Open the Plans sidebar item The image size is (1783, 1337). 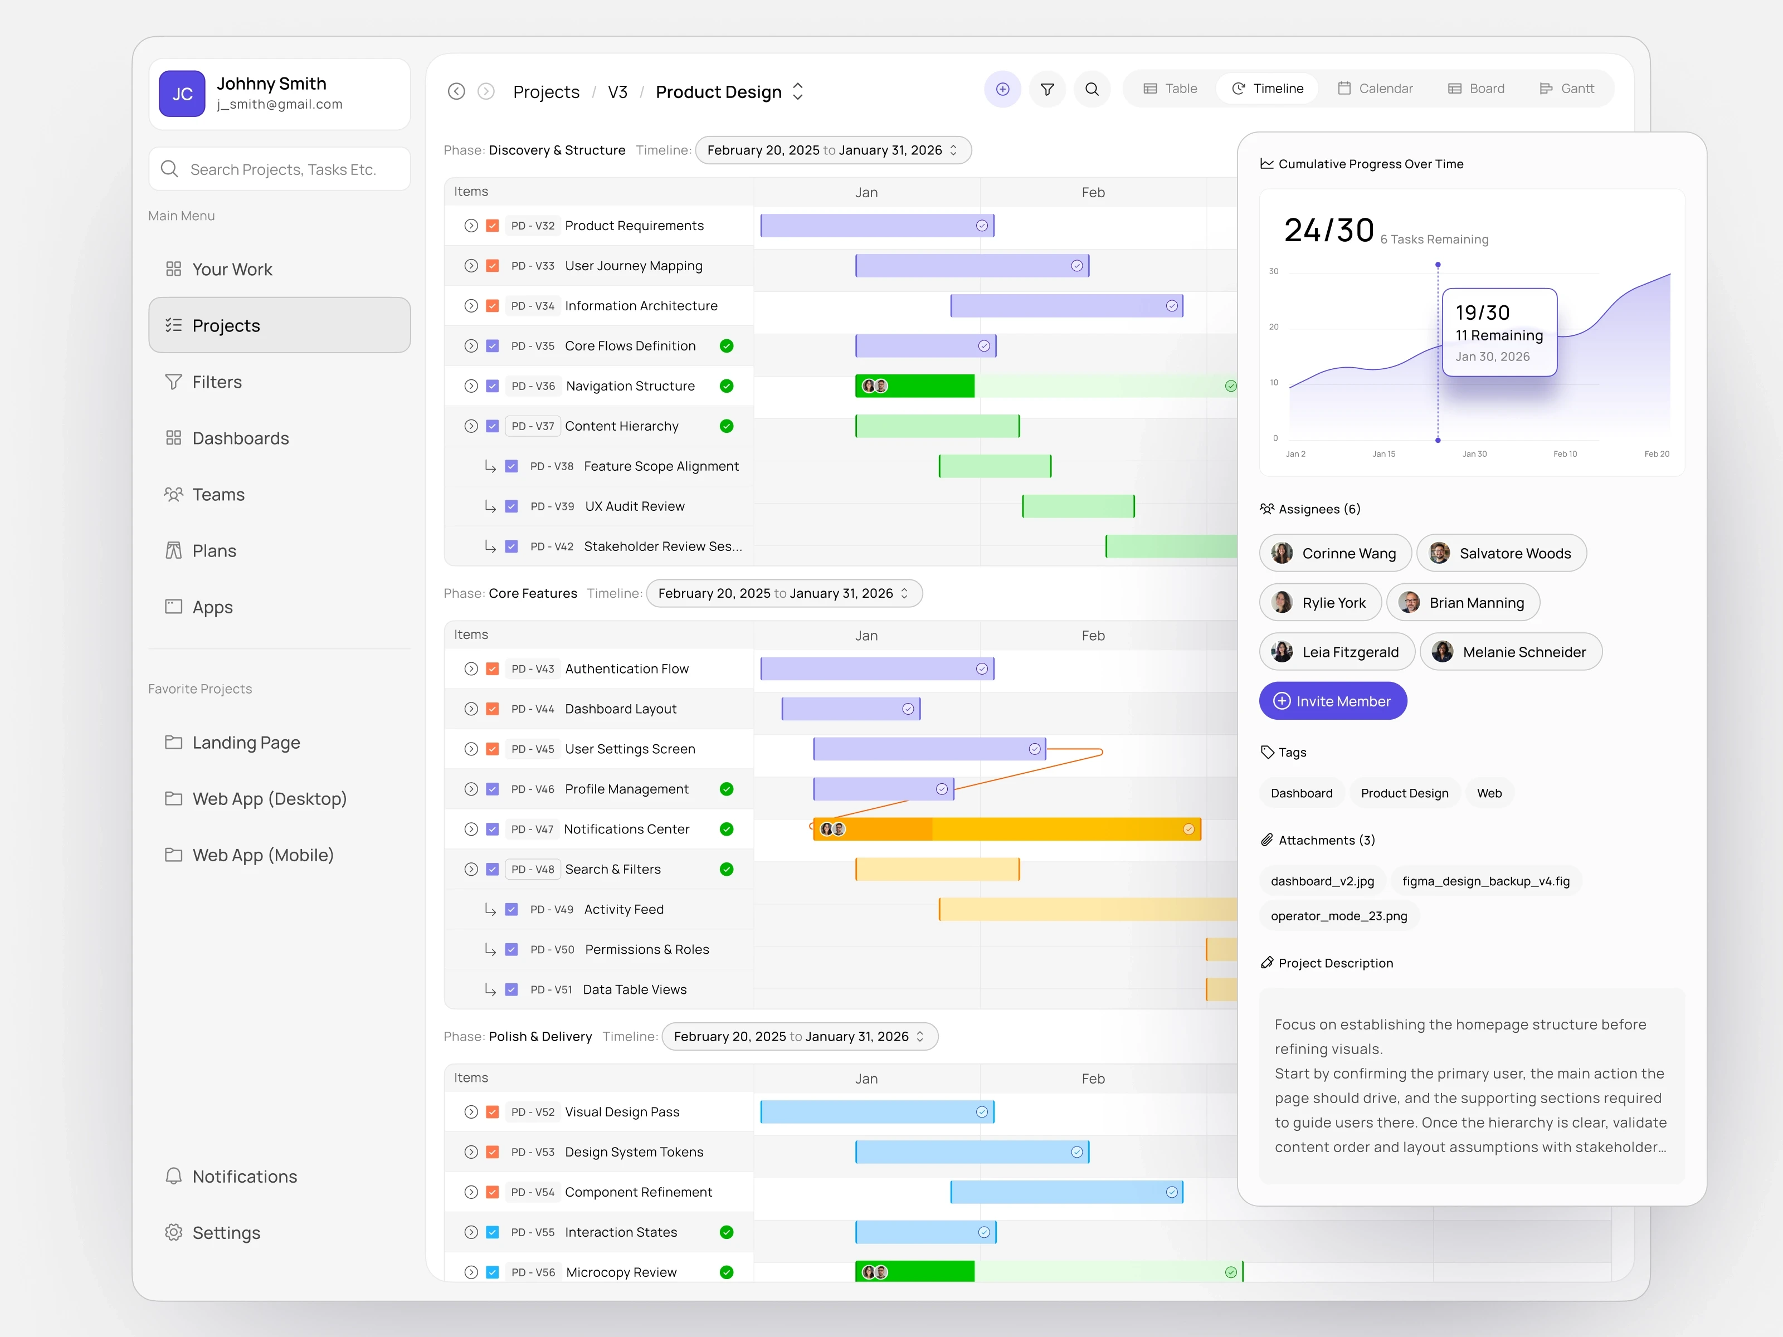click(x=213, y=552)
